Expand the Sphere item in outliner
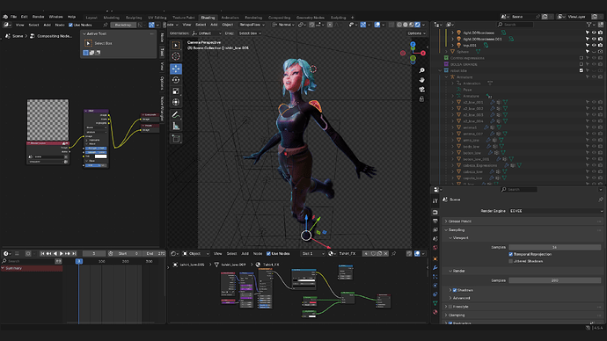 447,52
